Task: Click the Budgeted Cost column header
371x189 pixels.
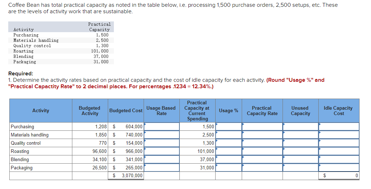Action: pyautogui.click(x=126, y=111)
